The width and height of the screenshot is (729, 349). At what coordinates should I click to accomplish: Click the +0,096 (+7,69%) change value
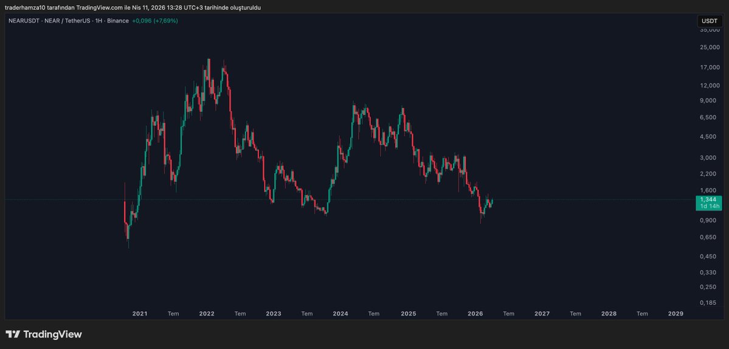click(x=155, y=21)
